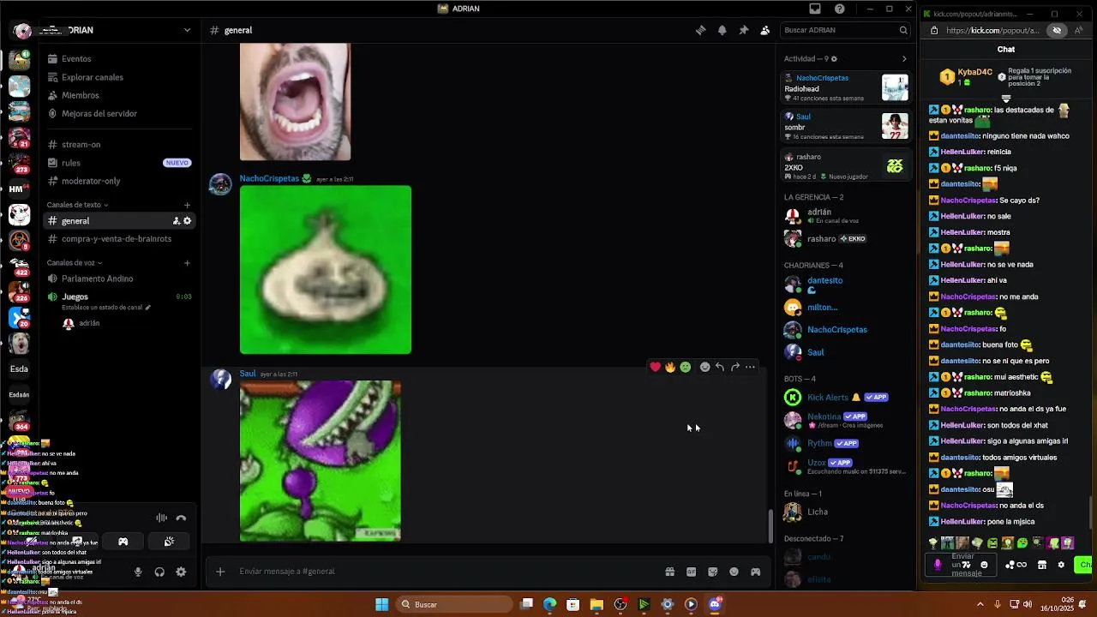Expand the ADRIAN server name dropdown

[187, 30]
